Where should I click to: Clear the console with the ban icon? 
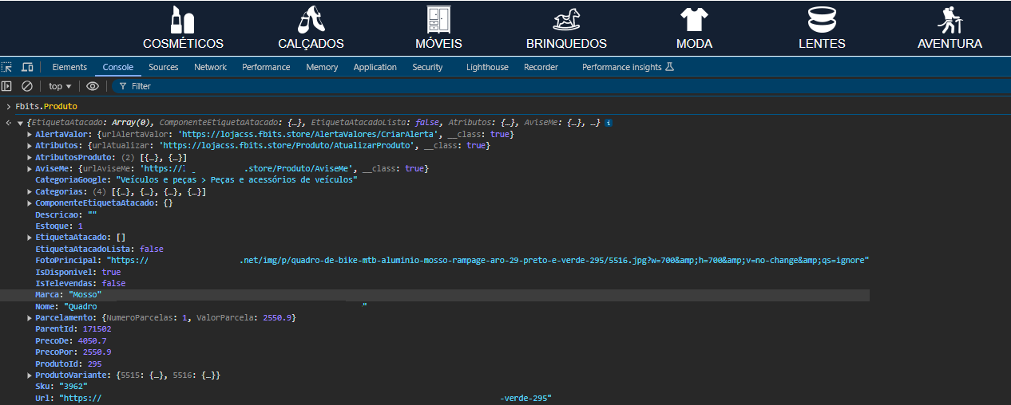[27, 86]
